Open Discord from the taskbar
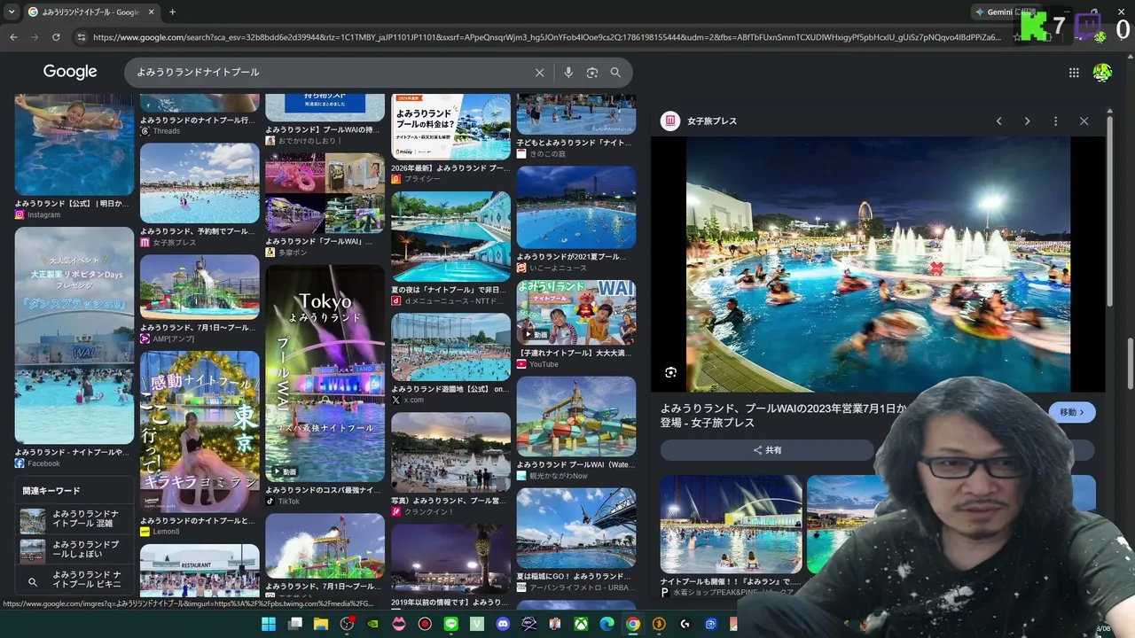Screen dimensions: 1135x638 pos(504,624)
